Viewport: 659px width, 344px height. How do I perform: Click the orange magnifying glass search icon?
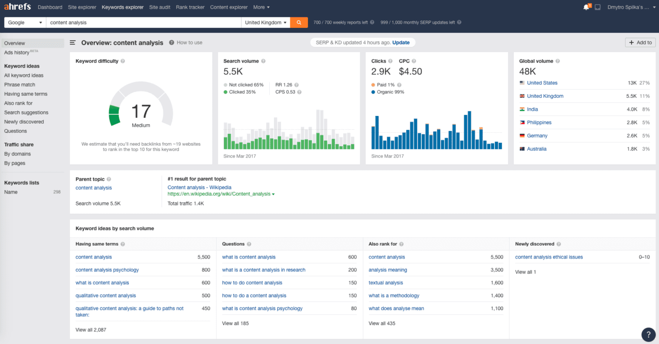click(x=299, y=23)
